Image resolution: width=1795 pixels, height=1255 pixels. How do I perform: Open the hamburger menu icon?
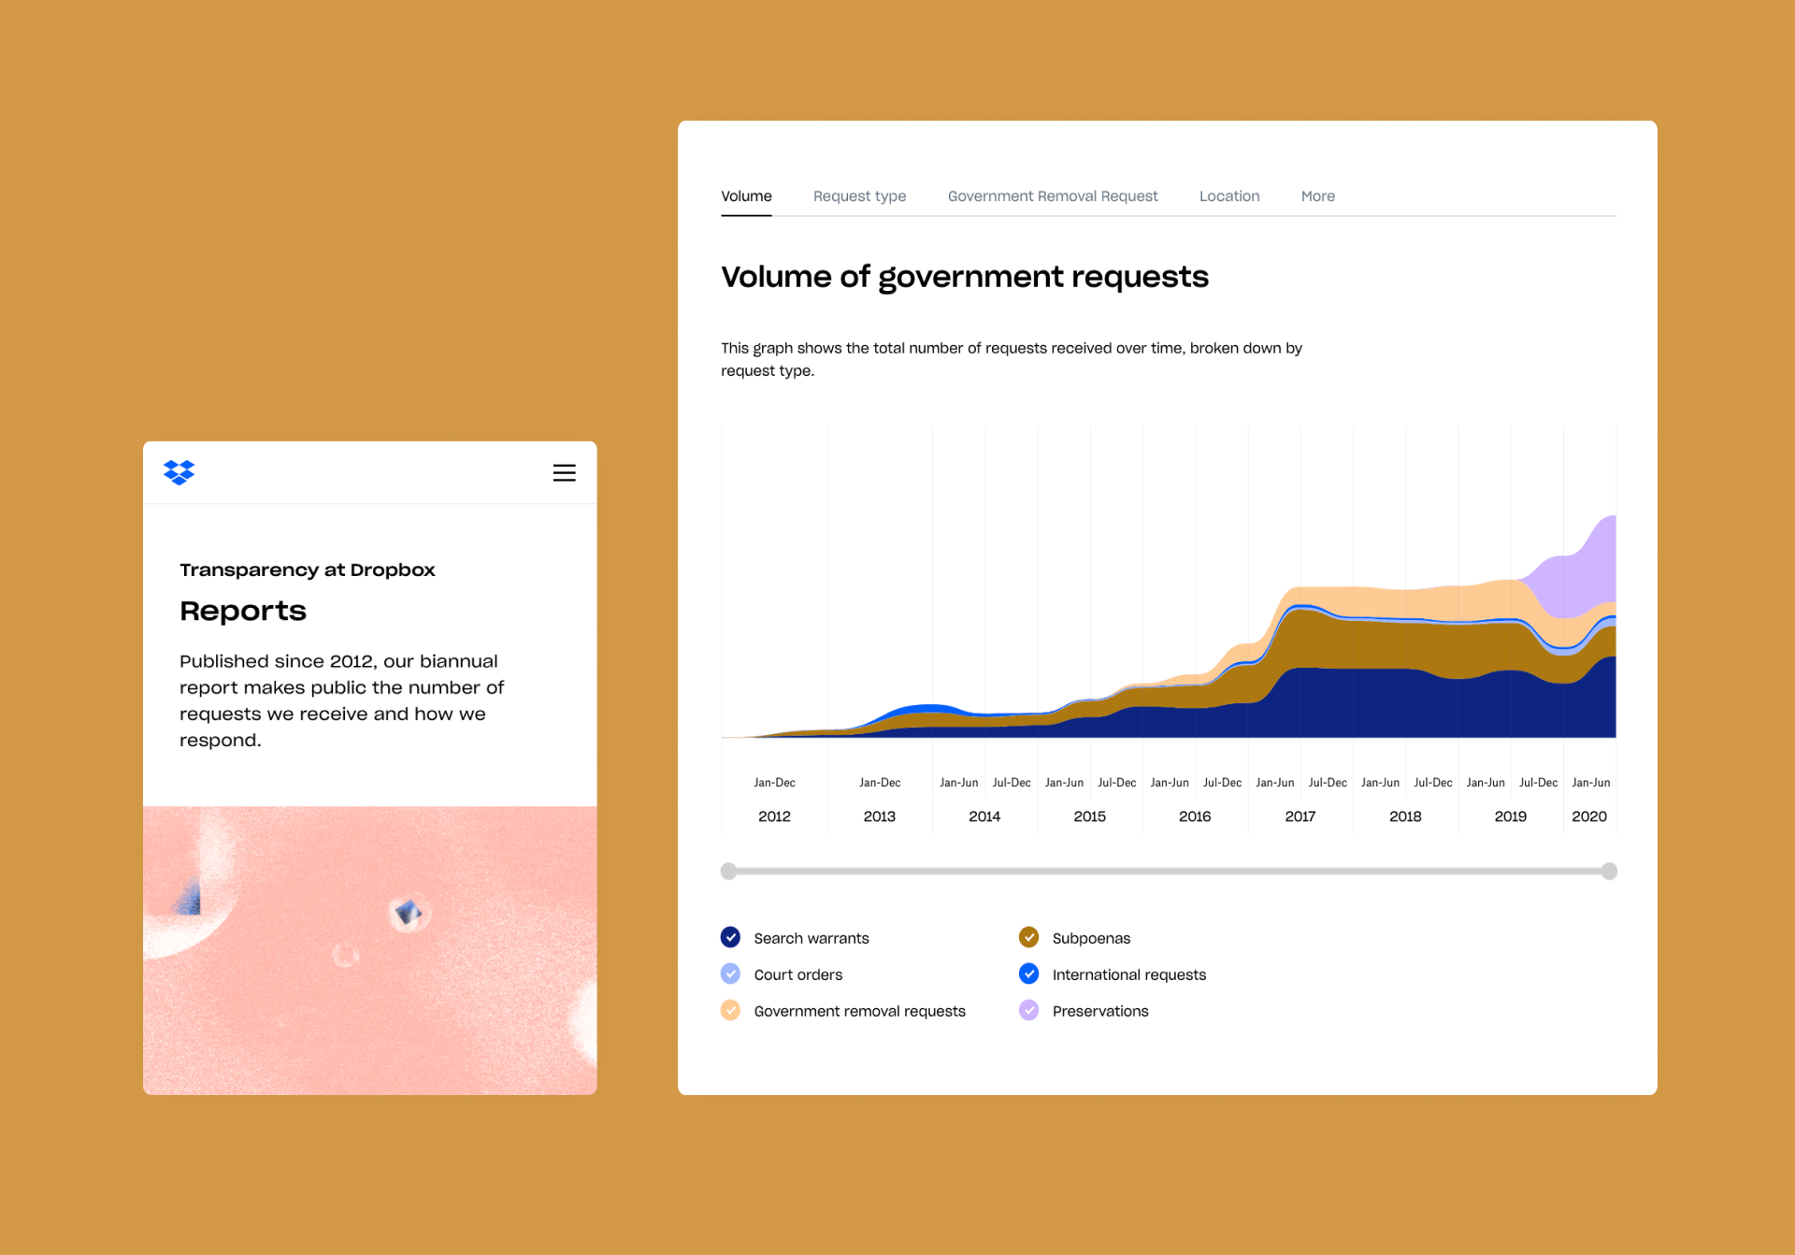564,473
